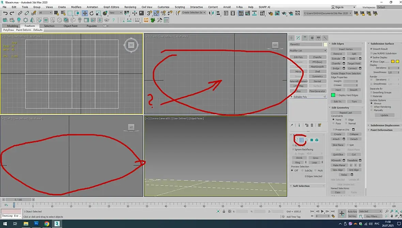Open the Hierarchy panel icon

tap(305, 38)
